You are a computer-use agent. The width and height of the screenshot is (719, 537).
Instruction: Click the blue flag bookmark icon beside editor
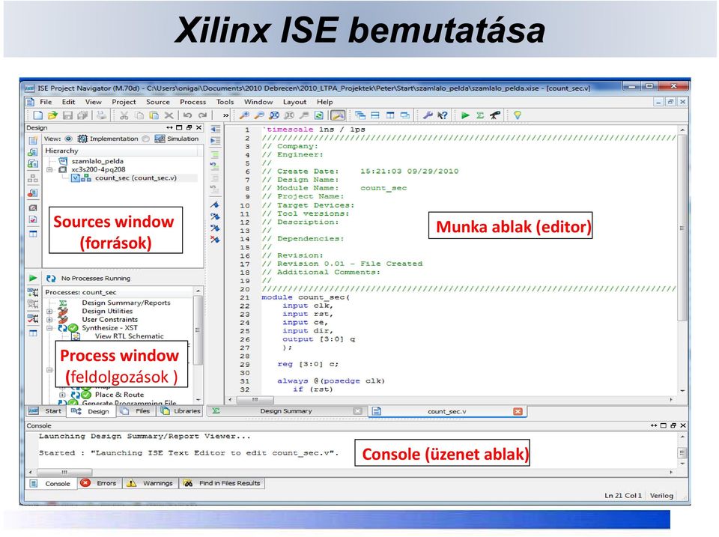pyautogui.click(x=215, y=204)
